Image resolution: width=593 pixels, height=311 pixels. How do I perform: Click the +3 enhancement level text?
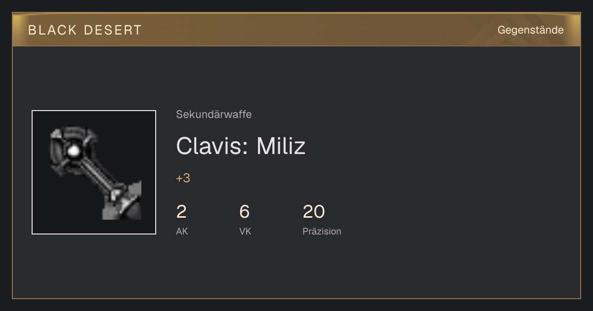click(183, 178)
